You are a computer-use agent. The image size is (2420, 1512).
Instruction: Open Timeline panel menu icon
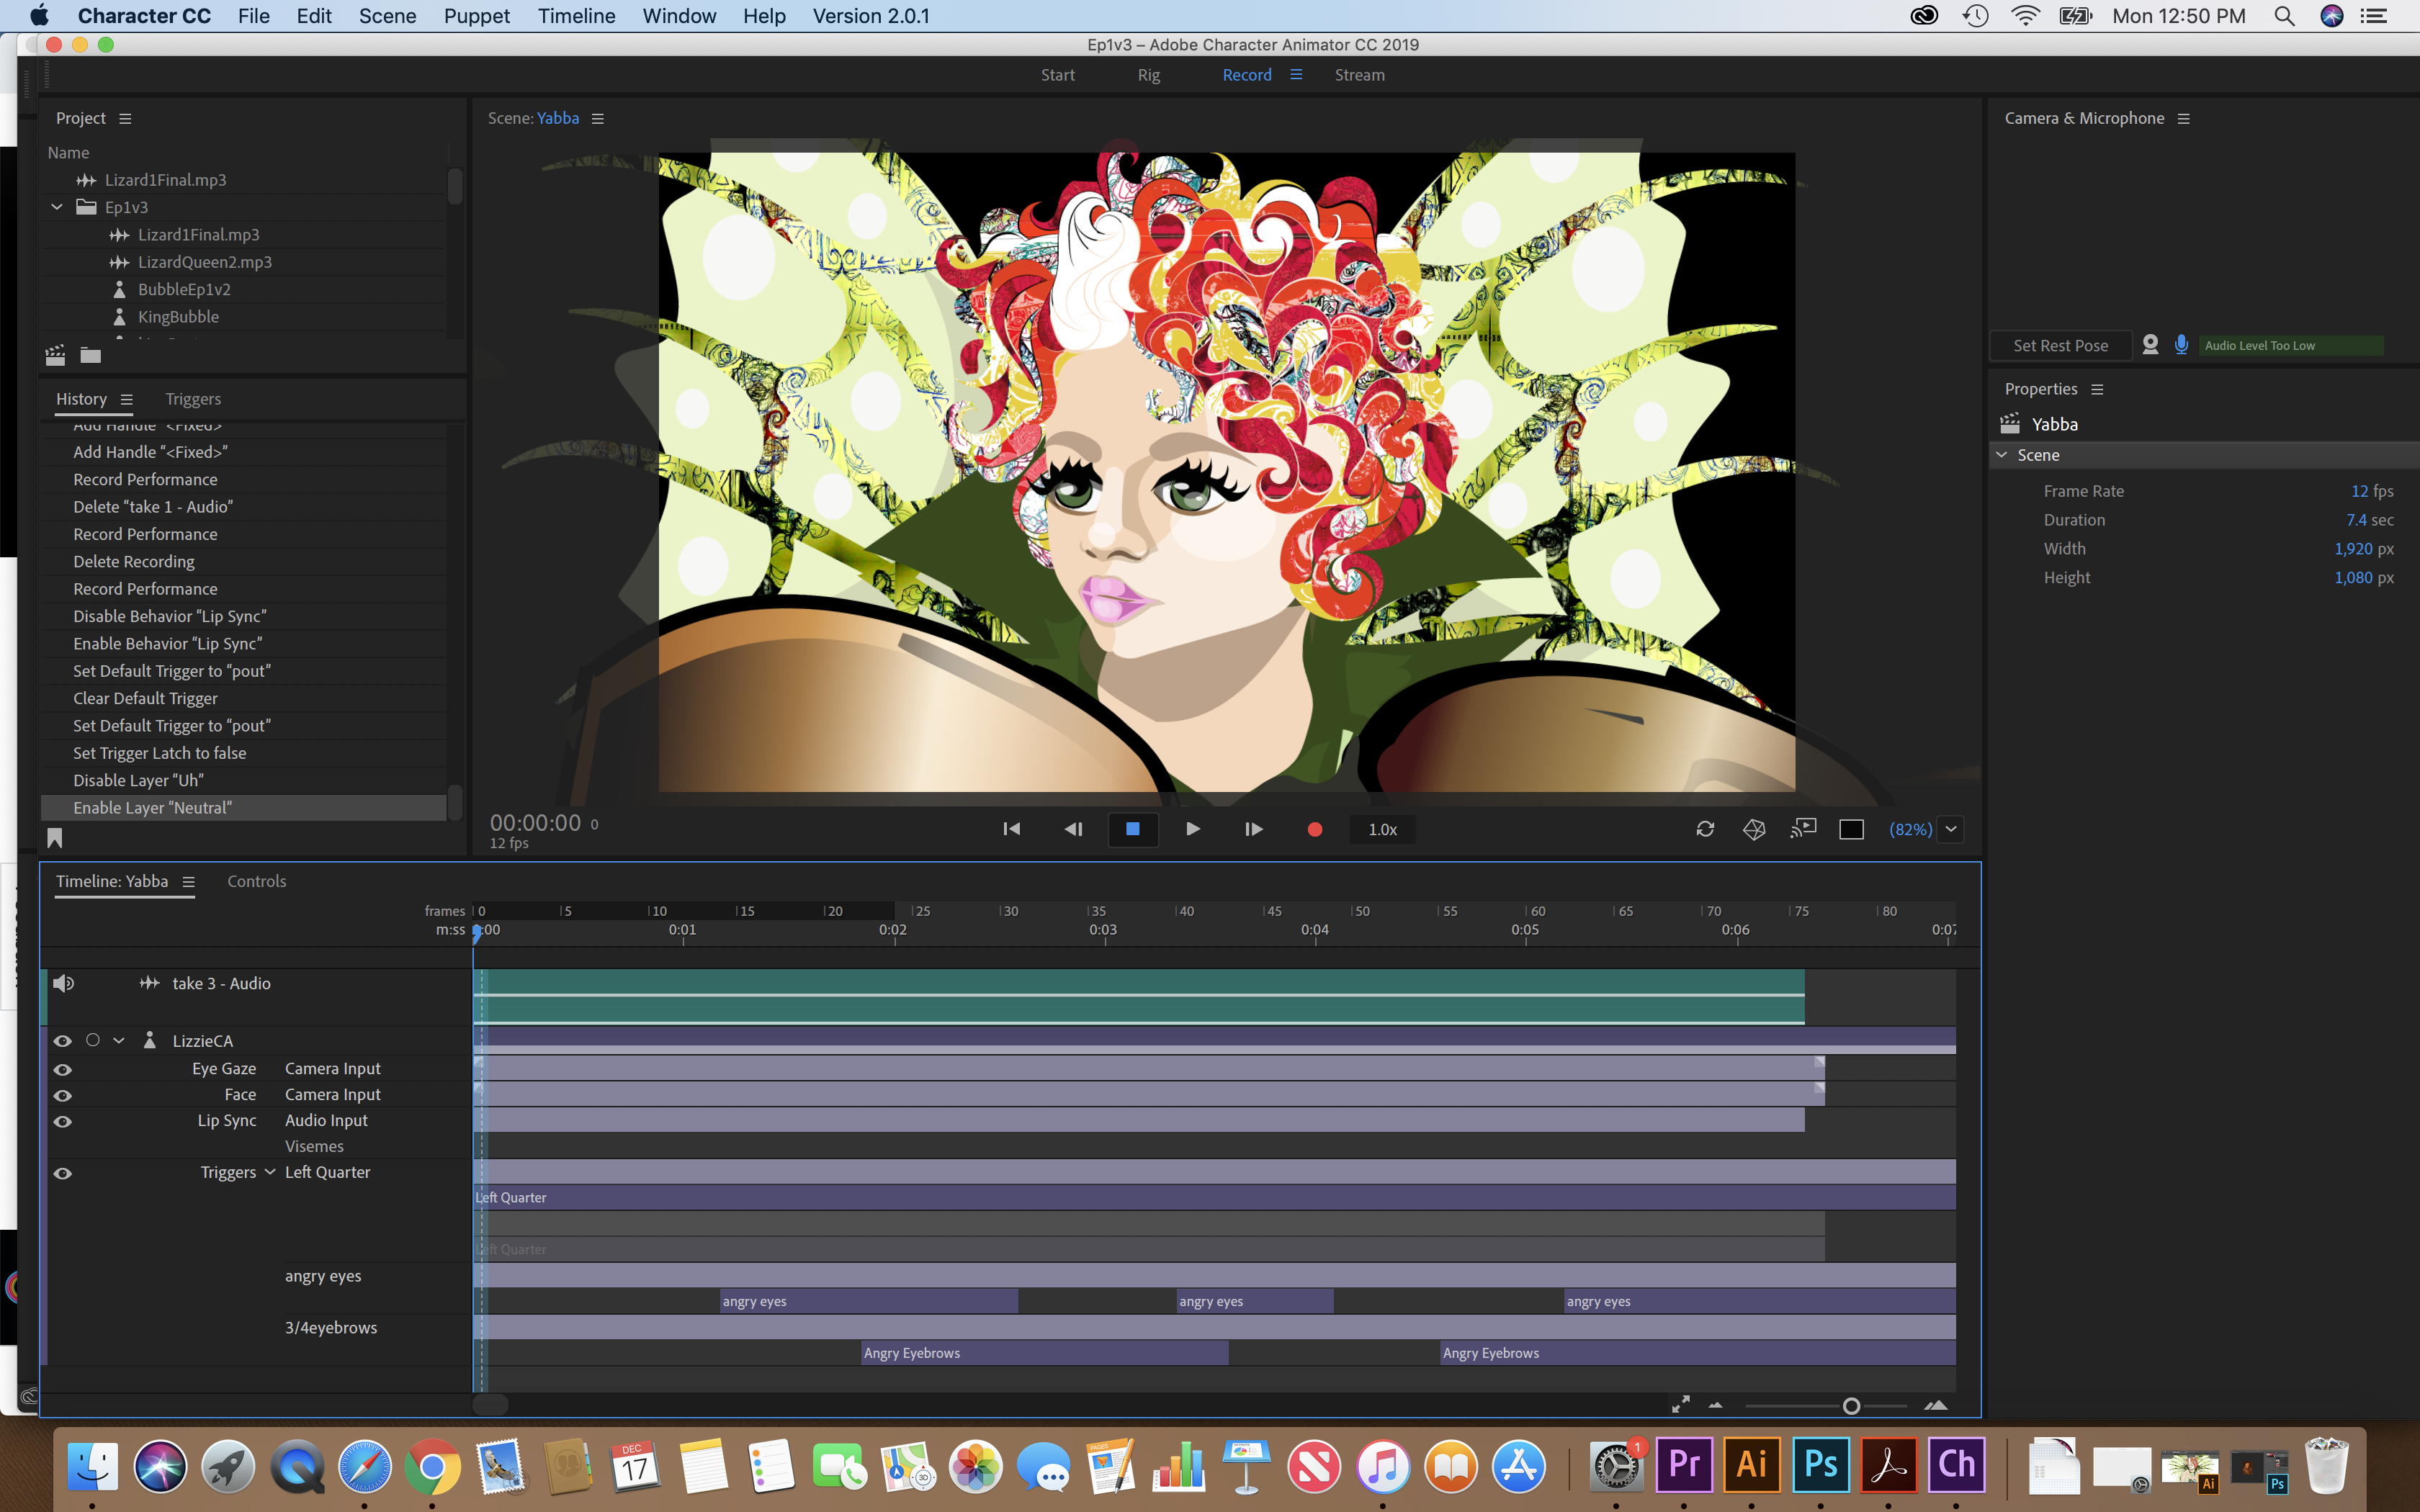click(188, 881)
